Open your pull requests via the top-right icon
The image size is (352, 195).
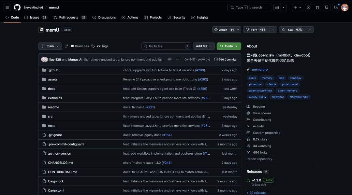[317, 7]
